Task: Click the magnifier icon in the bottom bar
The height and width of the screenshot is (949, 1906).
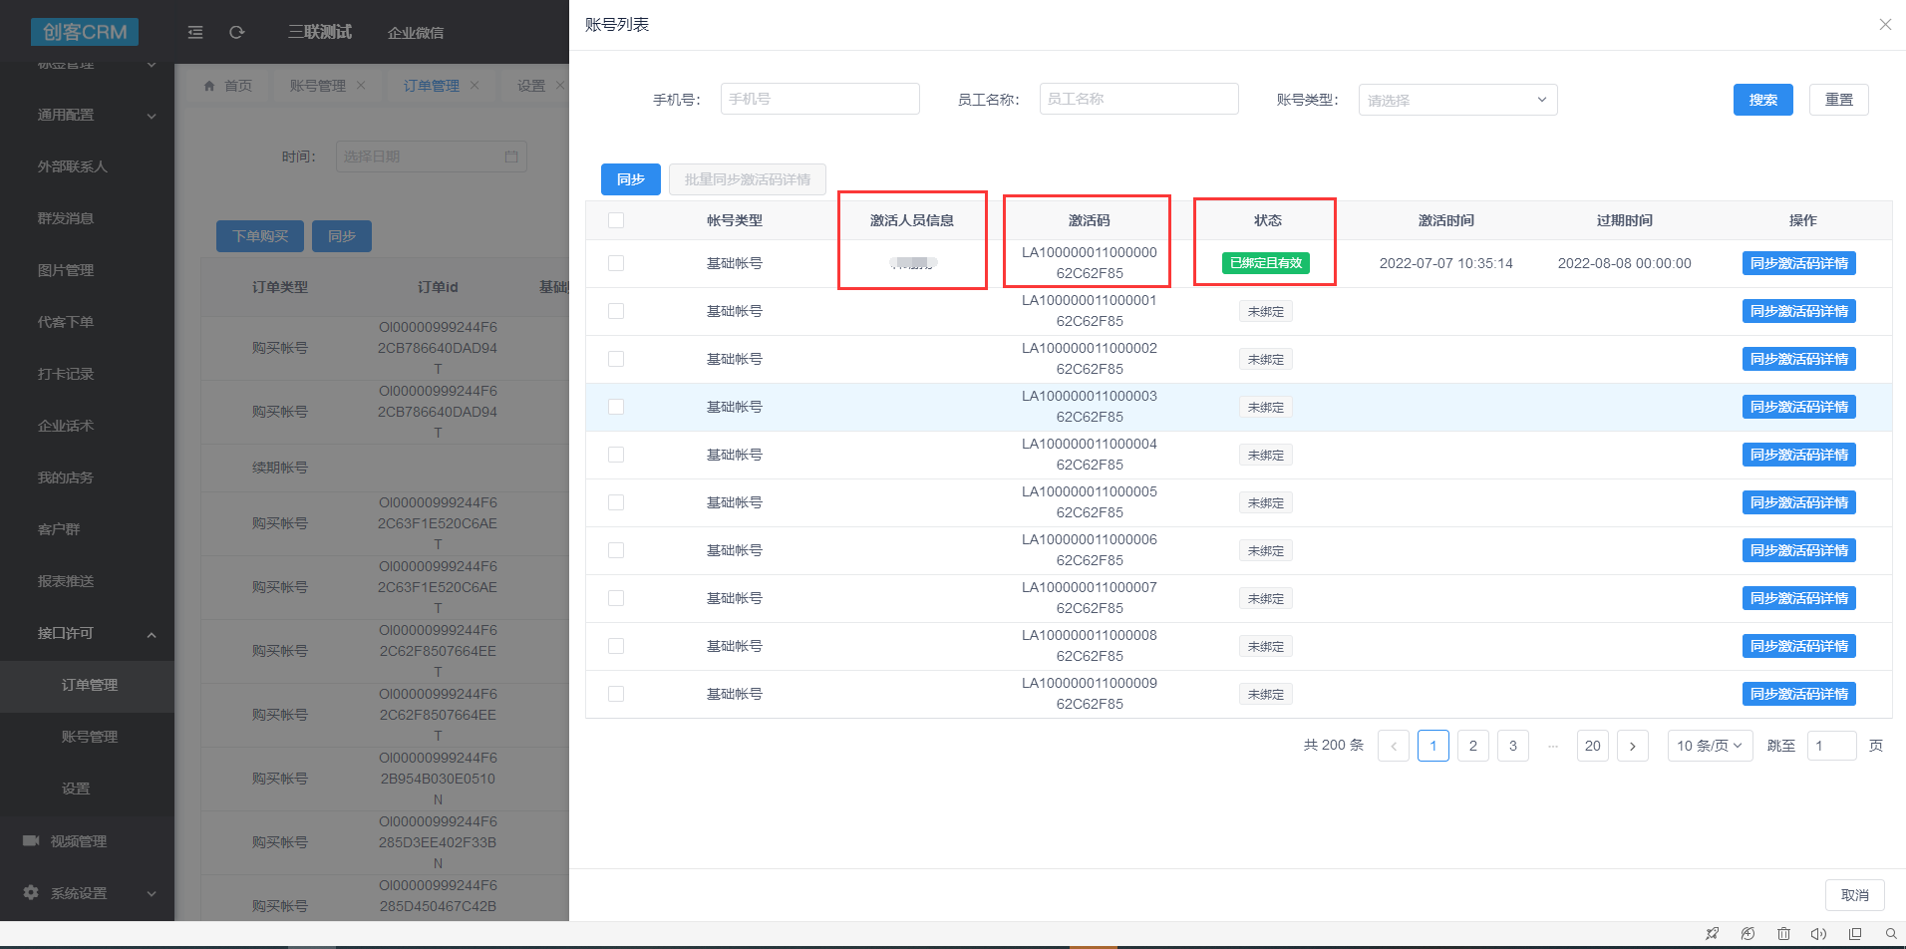Action: 1891,934
